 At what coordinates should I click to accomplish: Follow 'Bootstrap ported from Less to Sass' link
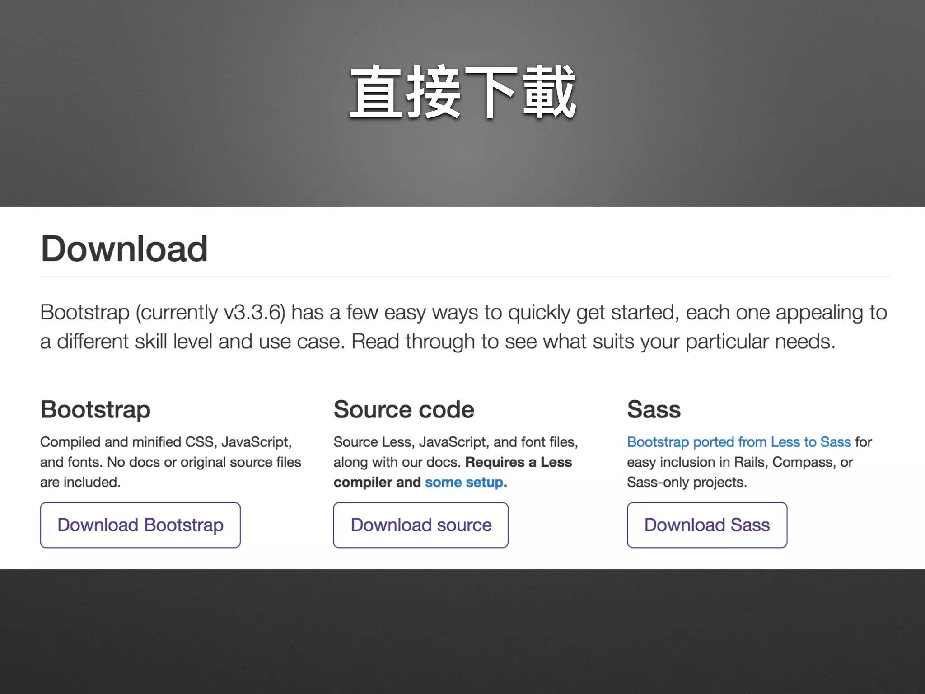click(738, 442)
